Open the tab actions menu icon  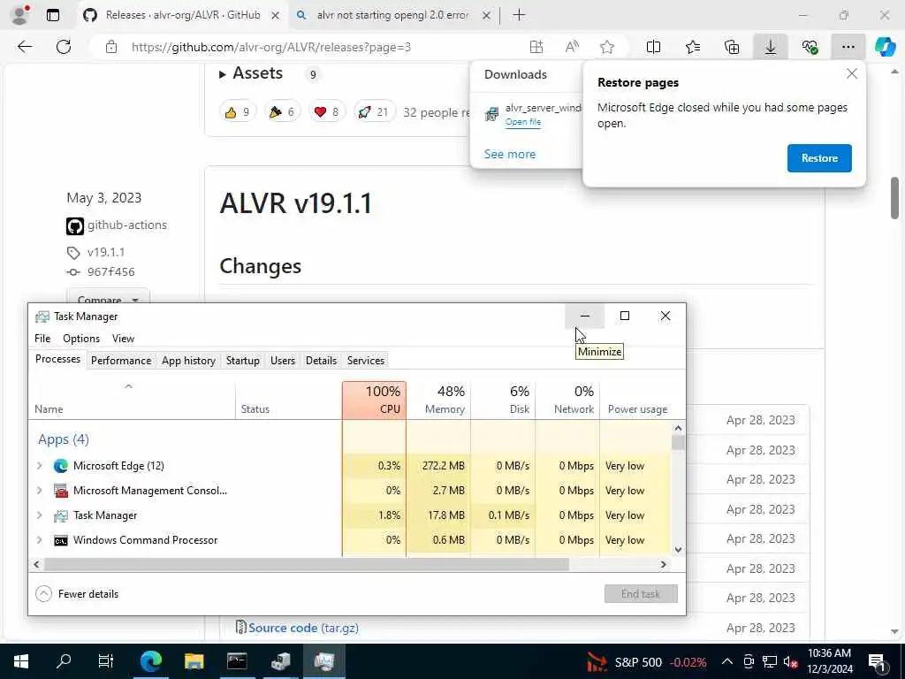(52, 15)
